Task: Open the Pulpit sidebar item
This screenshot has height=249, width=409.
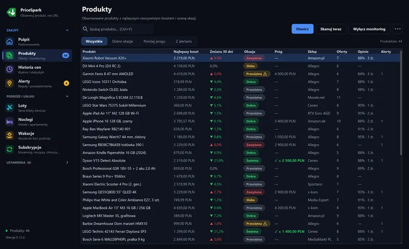Action: click(37, 42)
